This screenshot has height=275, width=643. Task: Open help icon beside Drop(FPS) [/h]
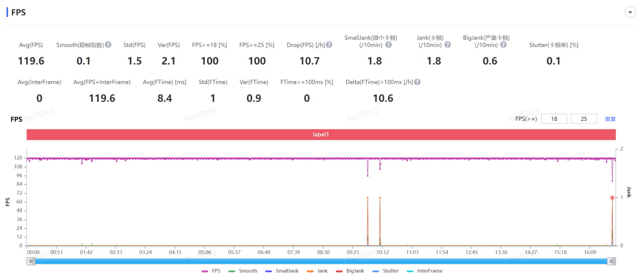[329, 45]
